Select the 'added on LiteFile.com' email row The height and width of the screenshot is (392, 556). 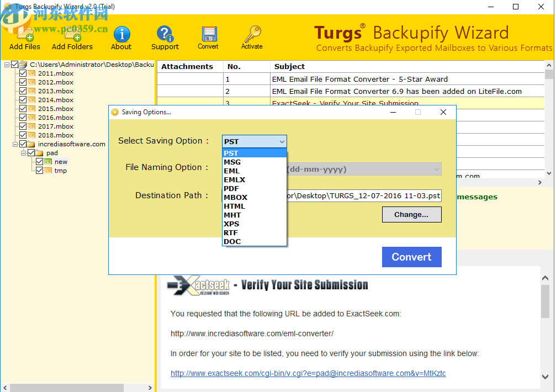(x=351, y=91)
